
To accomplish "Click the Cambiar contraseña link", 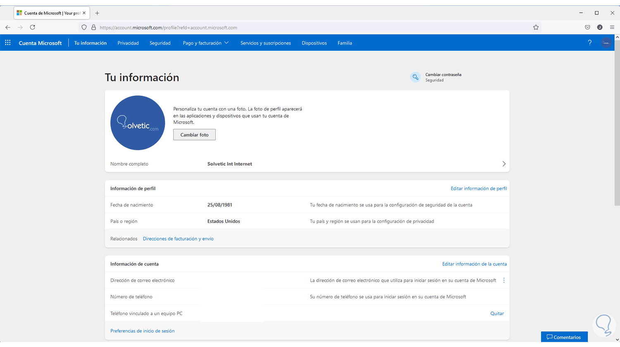I will pos(443,75).
